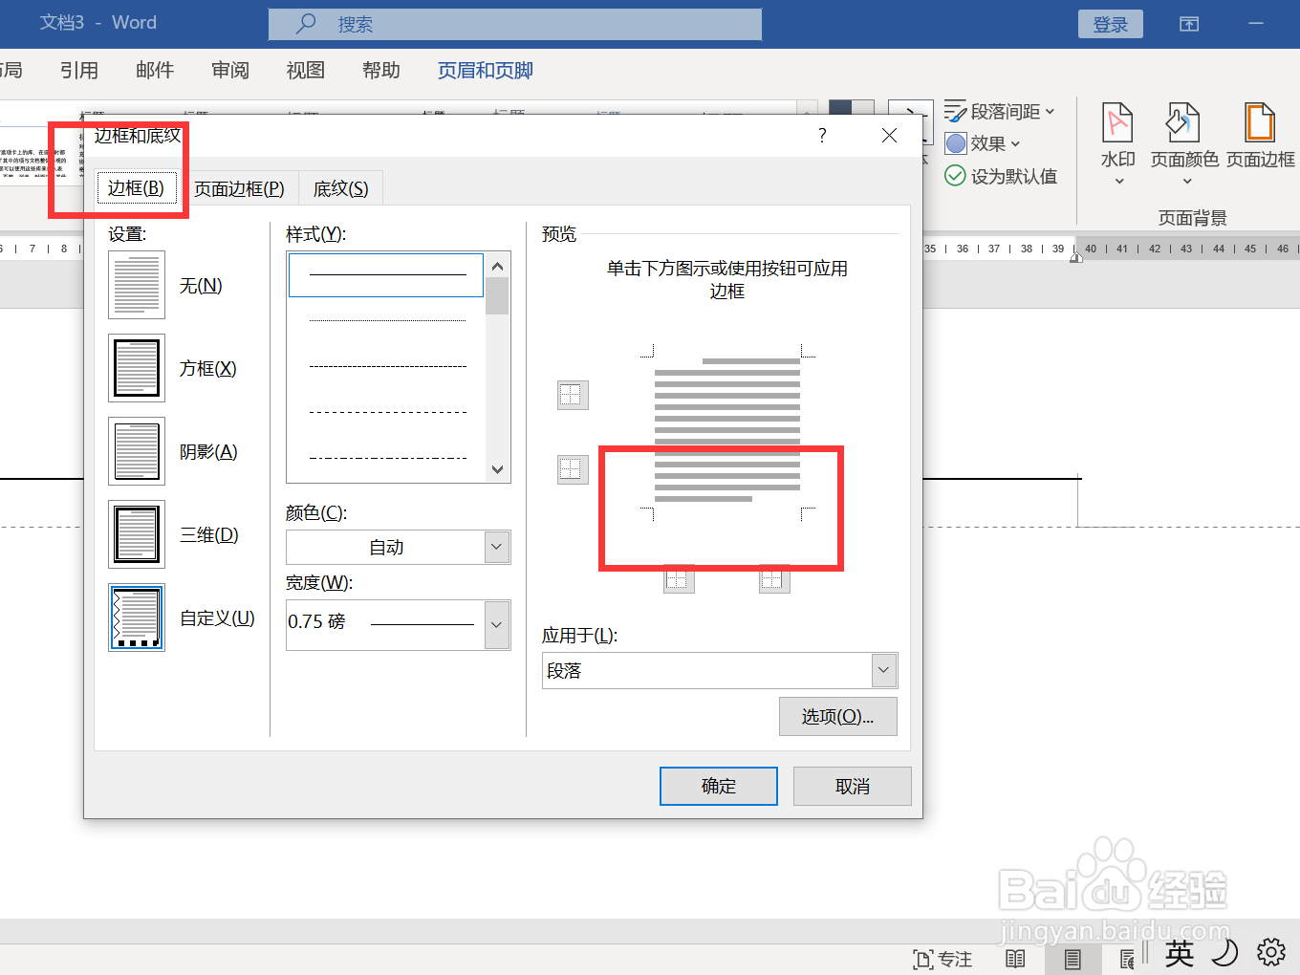Switch to the 边框(B) tab
Image resolution: width=1300 pixels, height=975 pixels.
[x=136, y=187]
